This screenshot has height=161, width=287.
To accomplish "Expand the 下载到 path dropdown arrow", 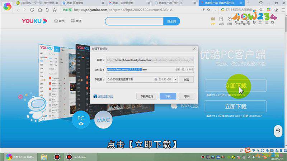I will [175, 79].
